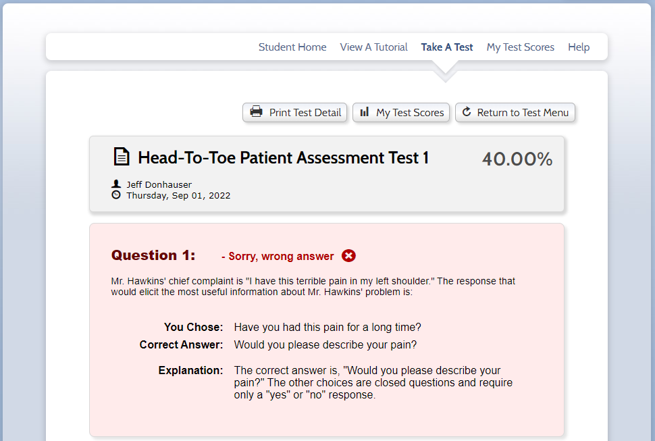This screenshot has height=441, width=655.
Task: Click the correct answer text "Would you please describe your pain?"
Action: pyautogui.click(x=325, y=345)
